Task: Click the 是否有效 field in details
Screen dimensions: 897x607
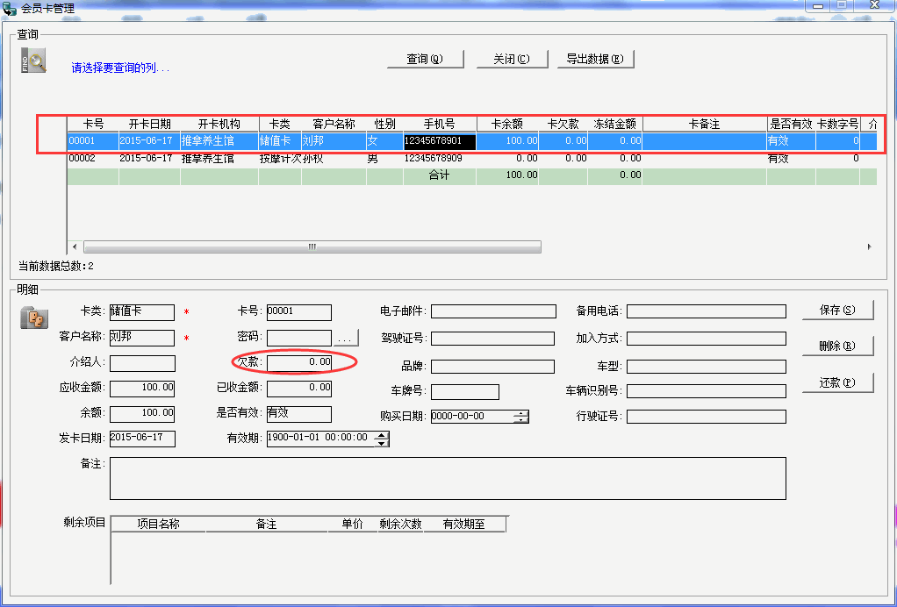Action: point(299,414)
